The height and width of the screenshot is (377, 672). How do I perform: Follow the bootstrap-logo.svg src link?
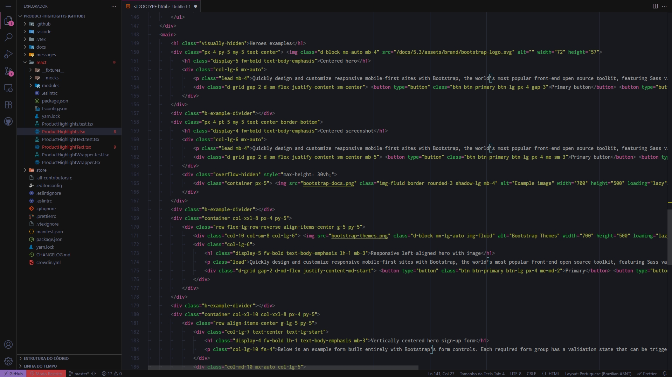tap(454, 52)
